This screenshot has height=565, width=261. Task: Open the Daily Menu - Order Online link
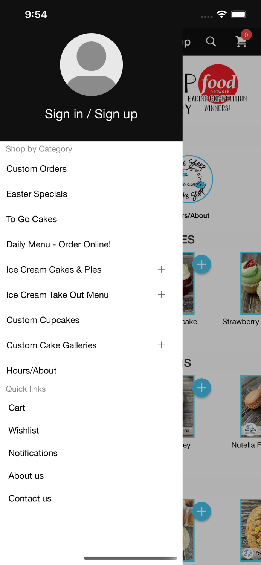coord(58,244)
